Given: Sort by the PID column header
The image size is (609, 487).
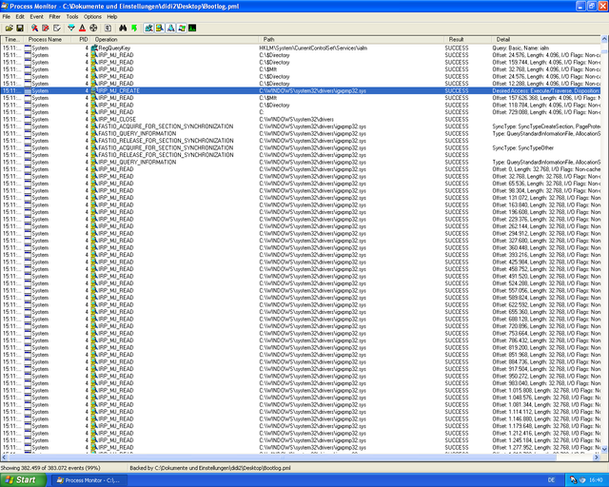Looking at the screenshot, I should 81,40.
